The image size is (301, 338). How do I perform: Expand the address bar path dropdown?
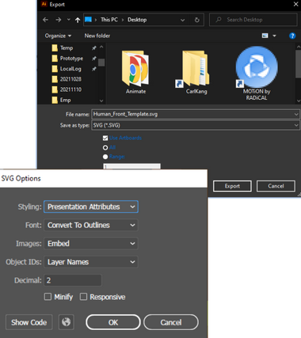[x=182, y=20]
